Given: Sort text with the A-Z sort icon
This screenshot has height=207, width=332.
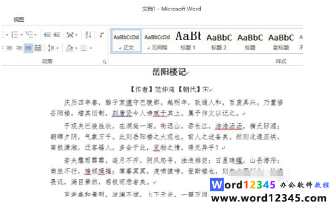Looking at the screenshot, I should coord(88,34).
